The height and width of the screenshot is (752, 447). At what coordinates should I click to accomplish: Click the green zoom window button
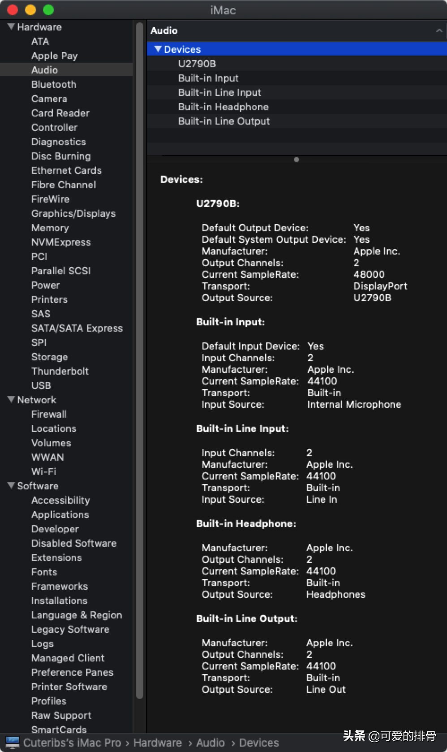coord(48,10)
